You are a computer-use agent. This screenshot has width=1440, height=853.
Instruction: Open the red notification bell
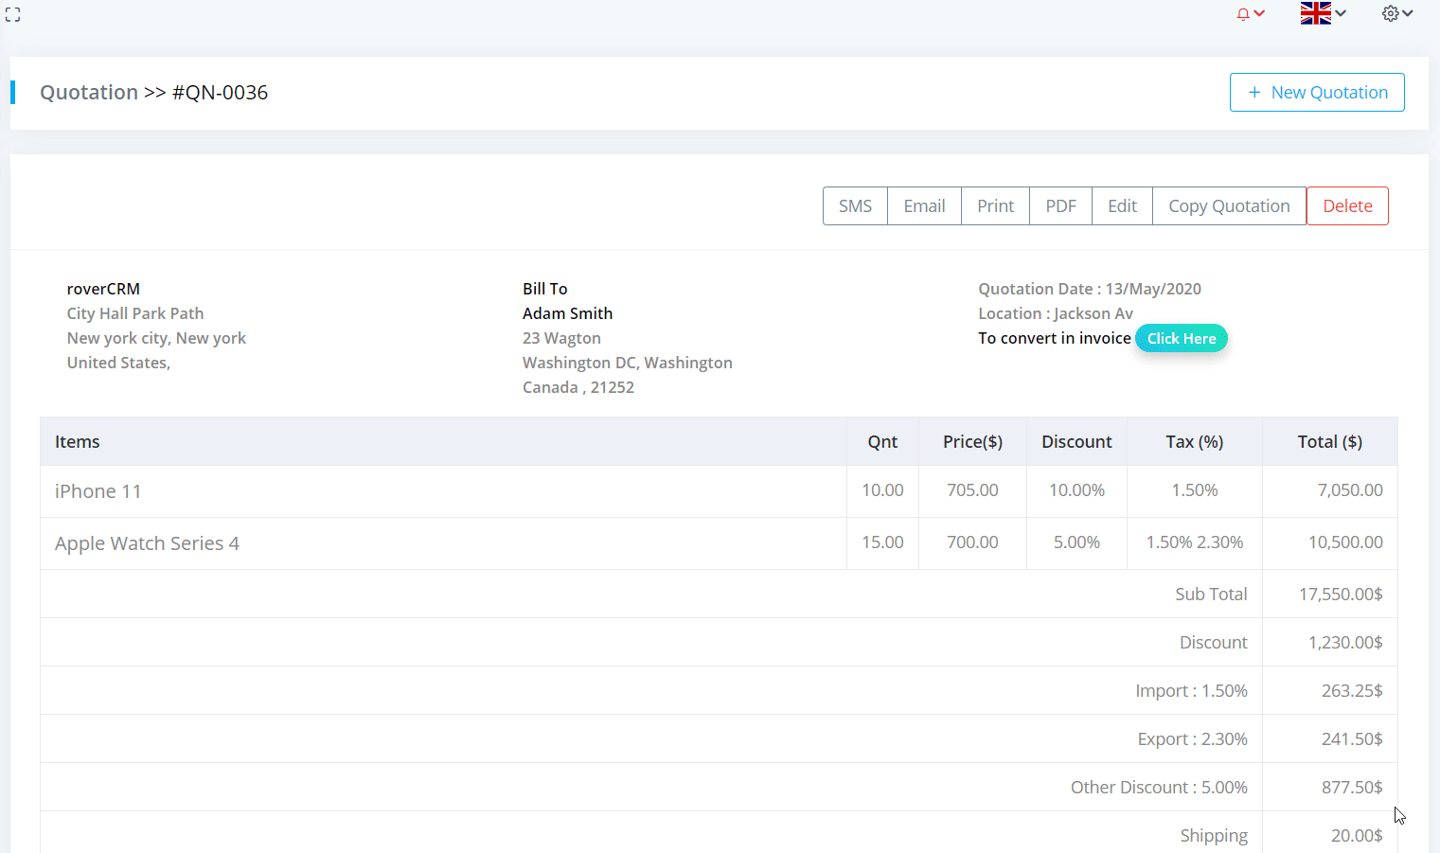pyautogui.click(x=1249, y=14)
